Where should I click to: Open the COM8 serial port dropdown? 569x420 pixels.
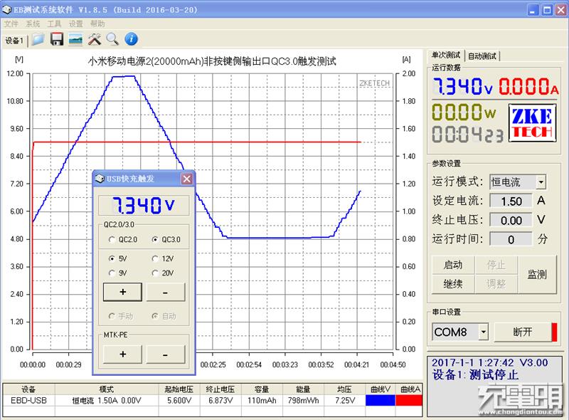point(484,332)
